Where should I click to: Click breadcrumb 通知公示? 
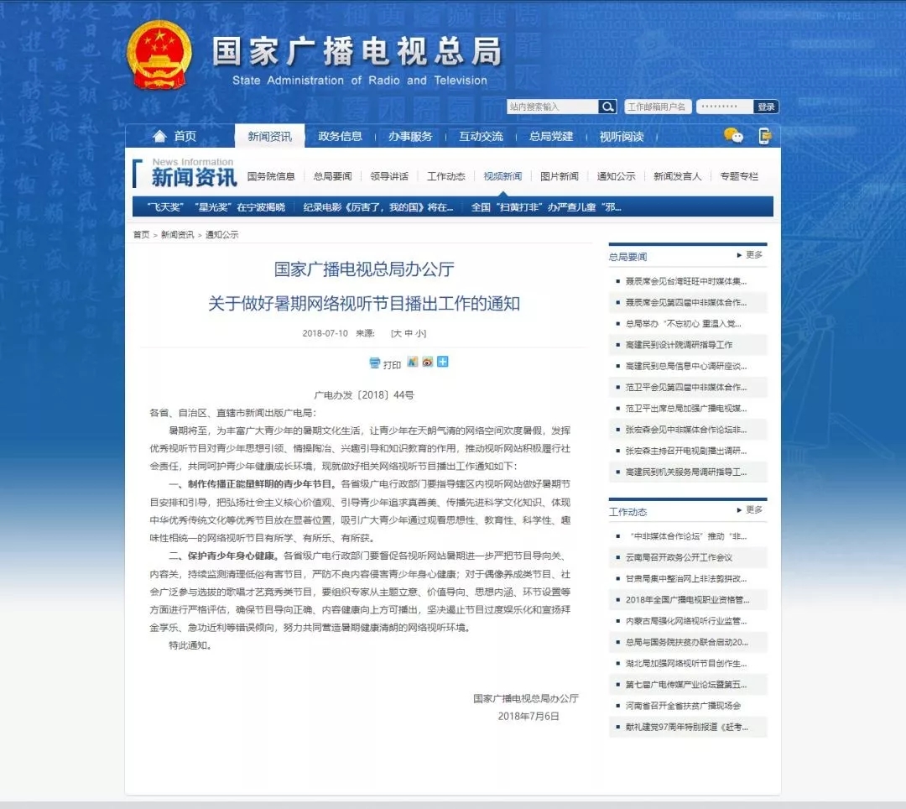point(221,235)
